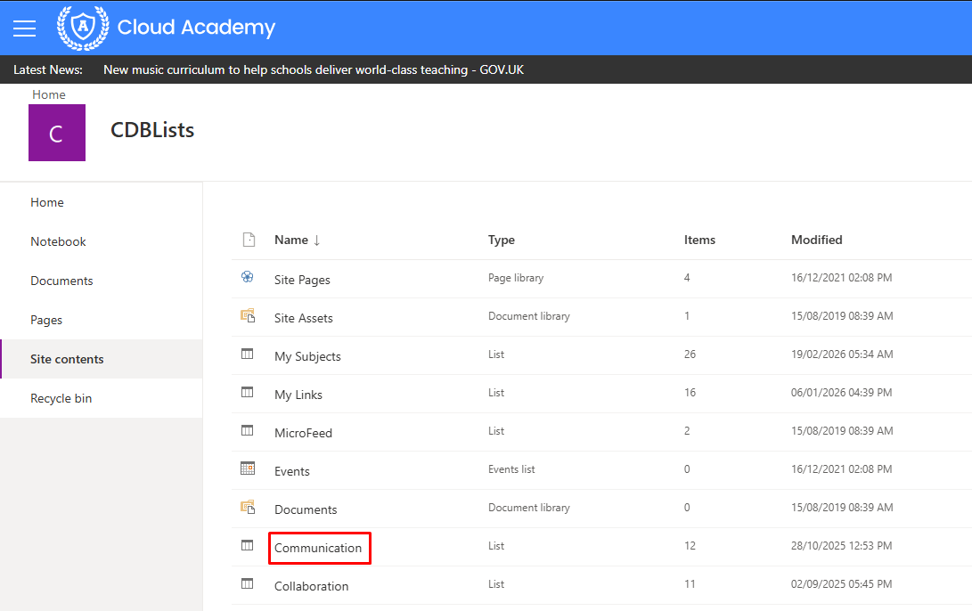Image resolution: width=972 pixels, height=611 pixels.
Task: Open the Collaboration list
Action: pyautogui.click(x=311, y=586)
